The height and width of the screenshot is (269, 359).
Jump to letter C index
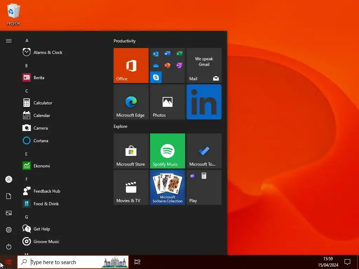tap(27, 91)
